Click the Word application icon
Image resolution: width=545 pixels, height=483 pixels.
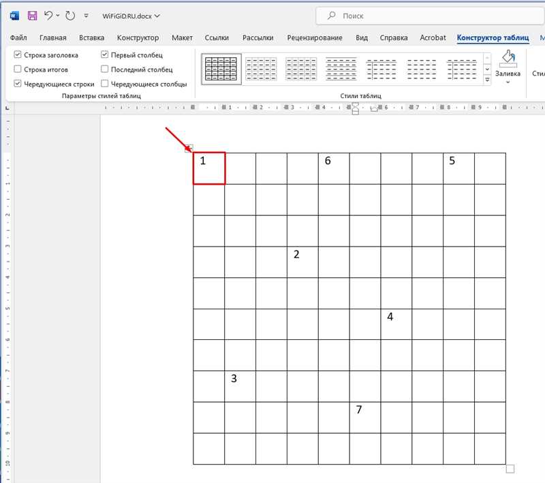(14, 16)
